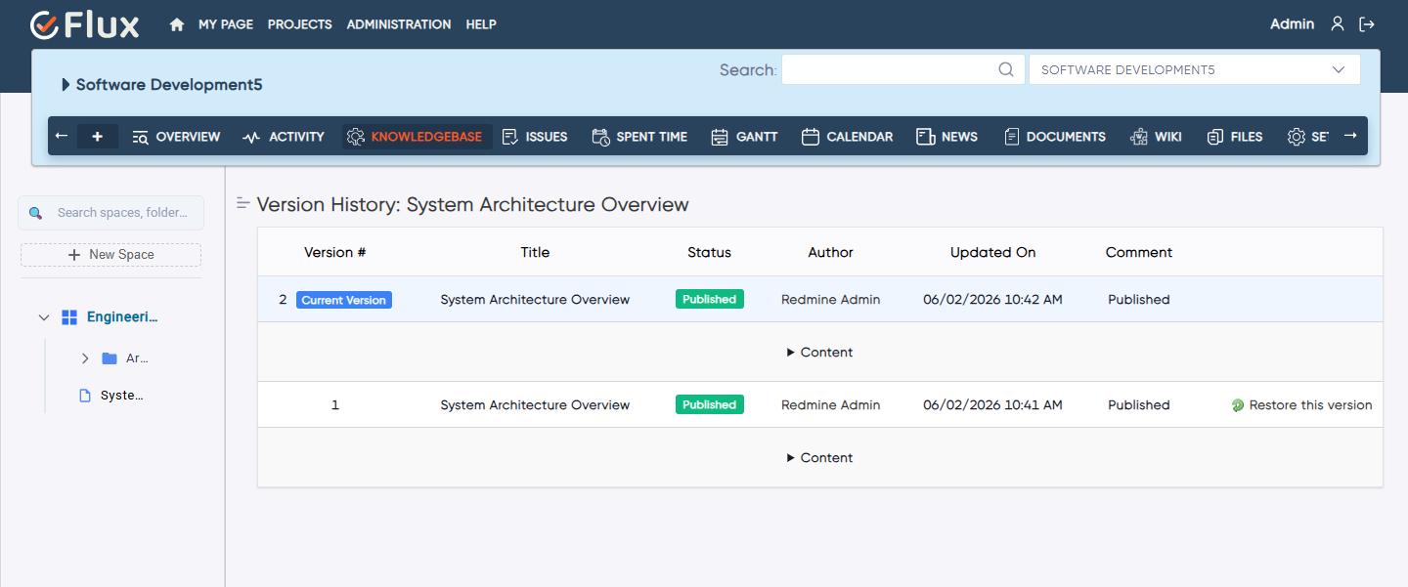This screenshot has width=1408, height=587.
Task: Click the Title column header
Action: coord(535,252)
